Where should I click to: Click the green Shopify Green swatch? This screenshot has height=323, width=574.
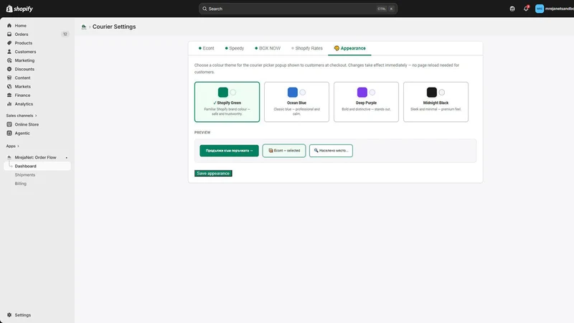pos(223,93)
